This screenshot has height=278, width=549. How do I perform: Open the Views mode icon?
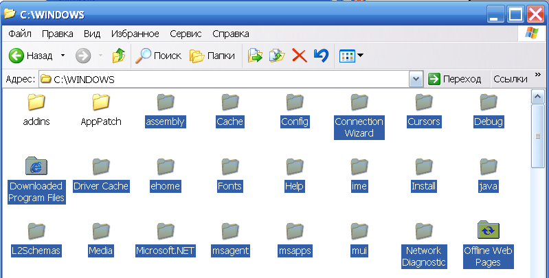point(347,56)
